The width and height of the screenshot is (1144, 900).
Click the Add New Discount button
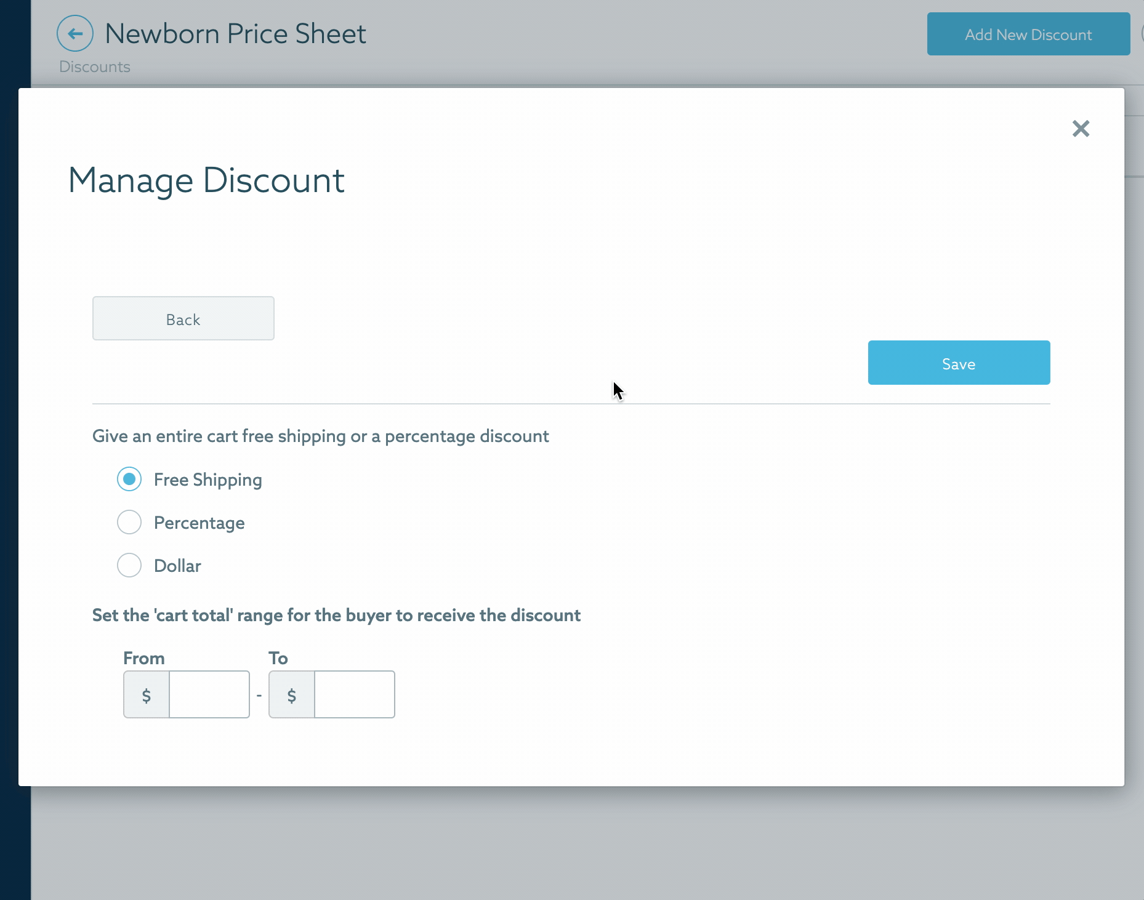point(1028,34)
